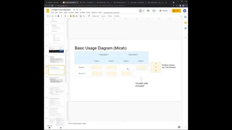Add a new slide with the plus button

point(48,16)
